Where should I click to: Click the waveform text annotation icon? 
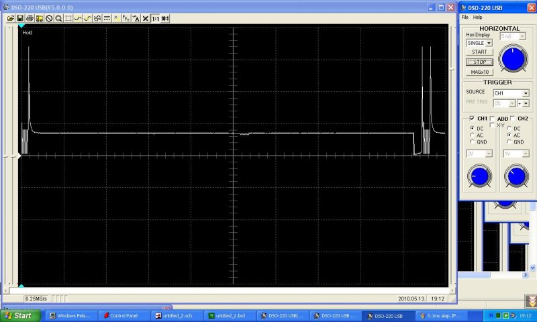pos(136,19)
